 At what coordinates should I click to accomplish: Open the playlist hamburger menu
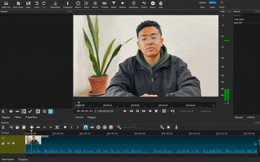3,111
